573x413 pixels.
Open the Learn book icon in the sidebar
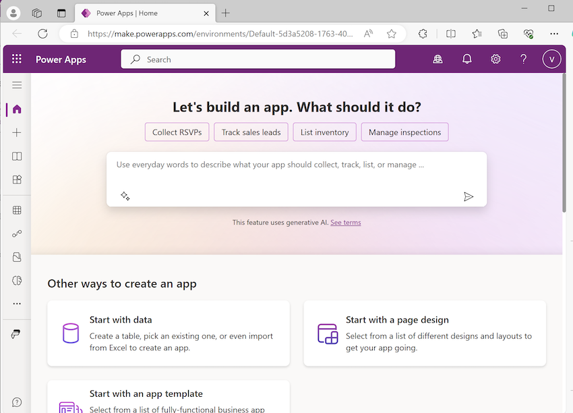(17, 156)
